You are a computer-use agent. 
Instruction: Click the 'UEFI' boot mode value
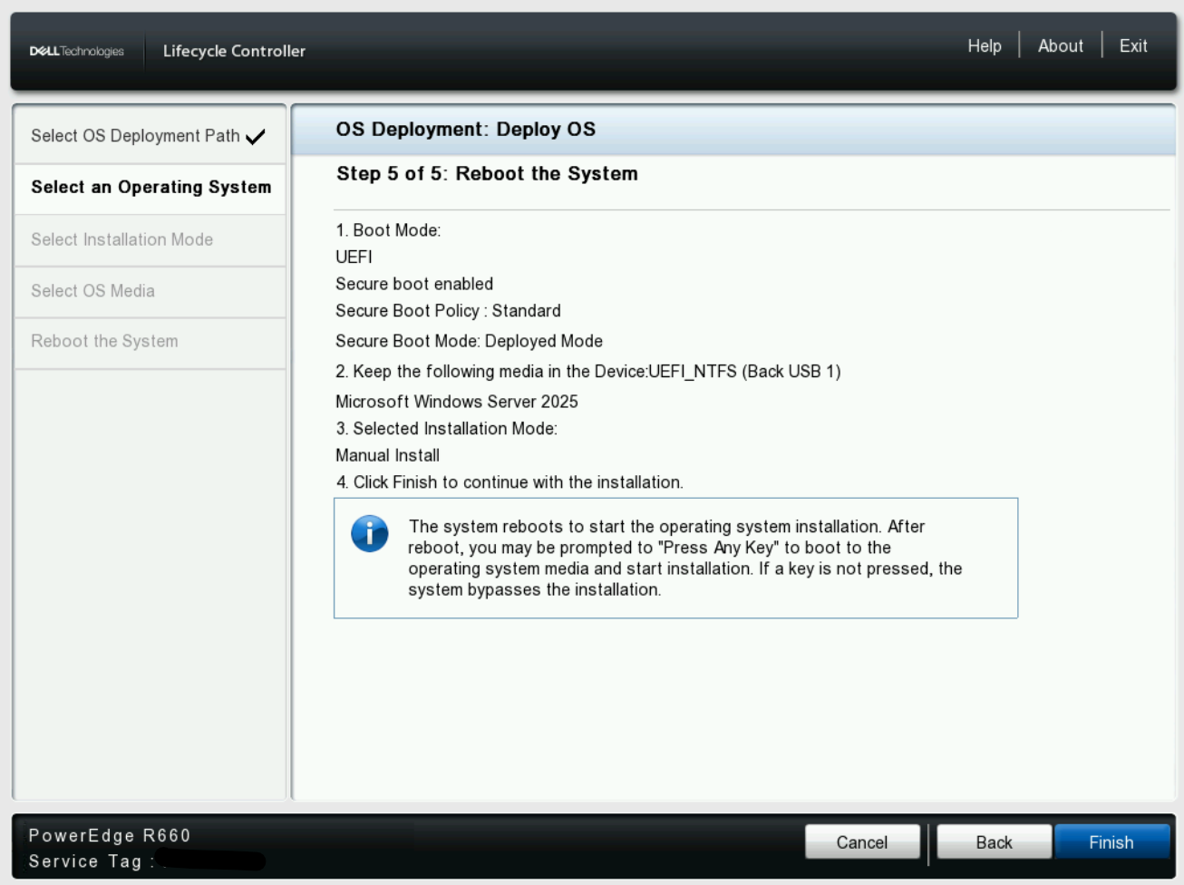click(x=354, y=258)
